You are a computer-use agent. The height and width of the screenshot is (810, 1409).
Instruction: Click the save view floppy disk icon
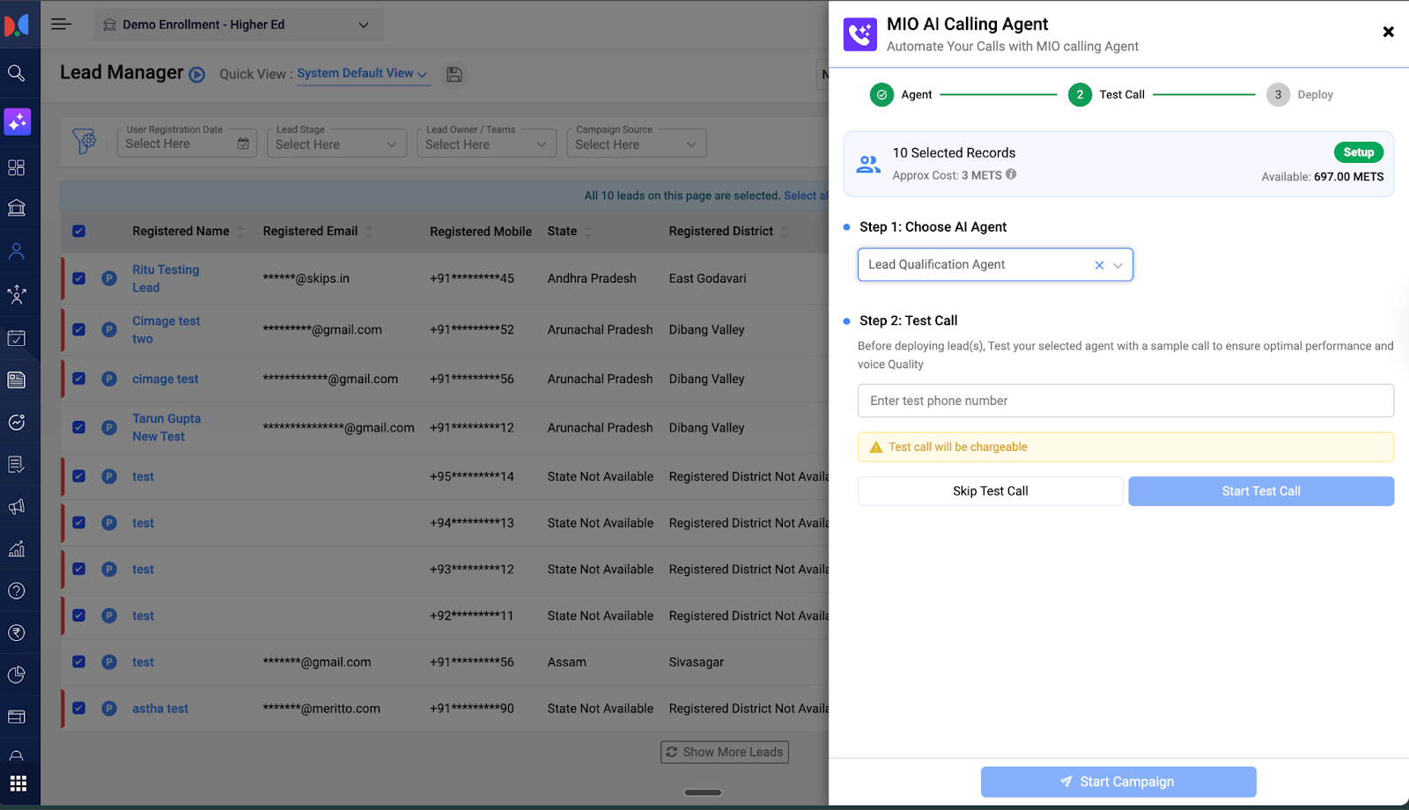click(454, 75)
